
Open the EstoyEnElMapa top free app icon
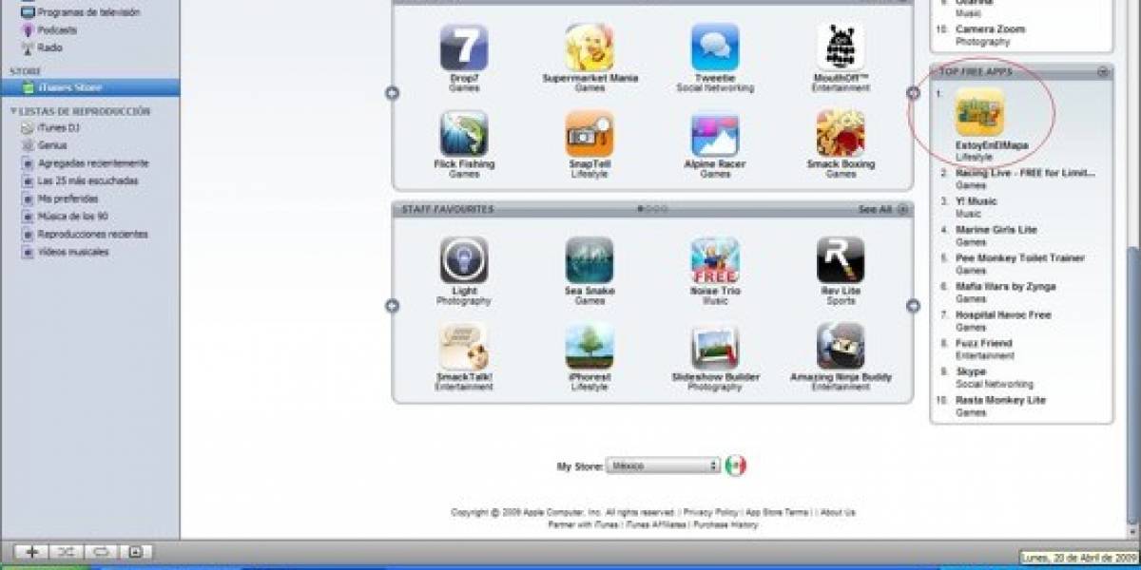(x=979, y=113)
